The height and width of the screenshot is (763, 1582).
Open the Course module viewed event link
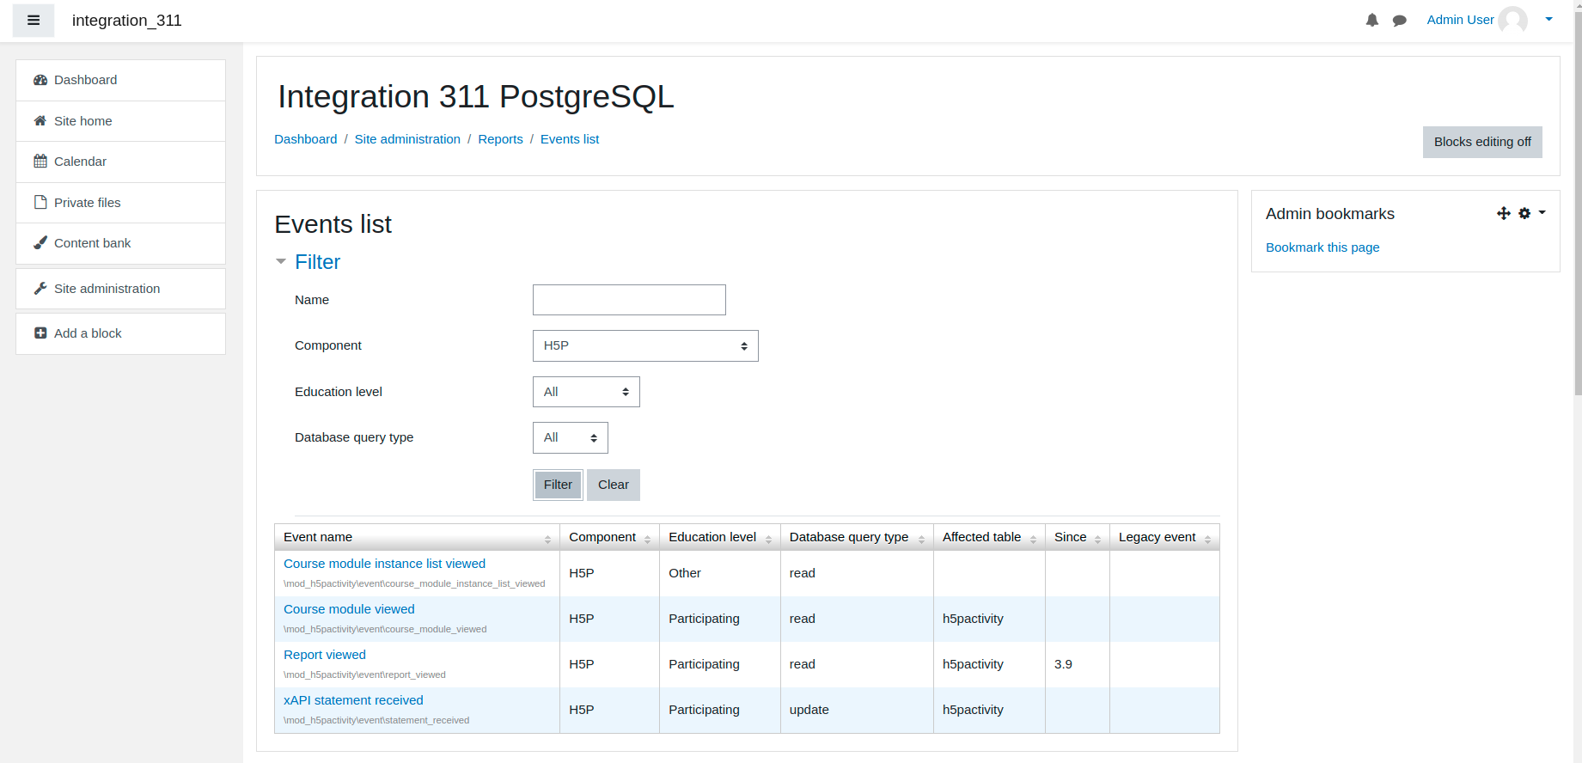[x=349, y=609]
